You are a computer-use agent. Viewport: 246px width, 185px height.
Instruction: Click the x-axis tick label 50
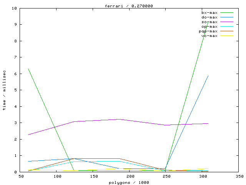click(x=21, y=177)
